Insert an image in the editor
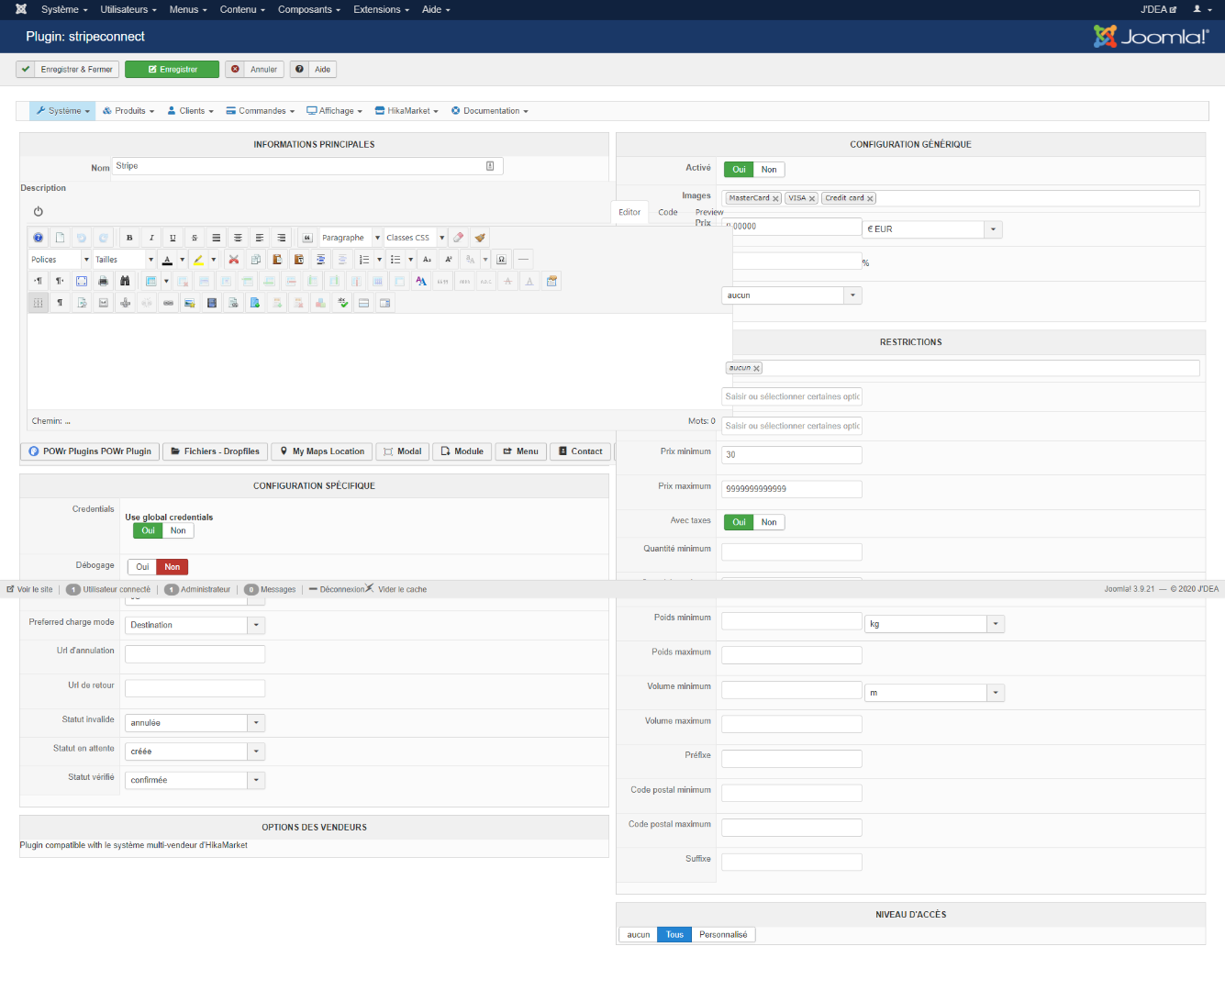This screenshot has width=1225, height=991. coord(190,303)
